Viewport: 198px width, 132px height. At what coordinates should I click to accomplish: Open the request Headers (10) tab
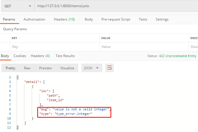[64, 19]
